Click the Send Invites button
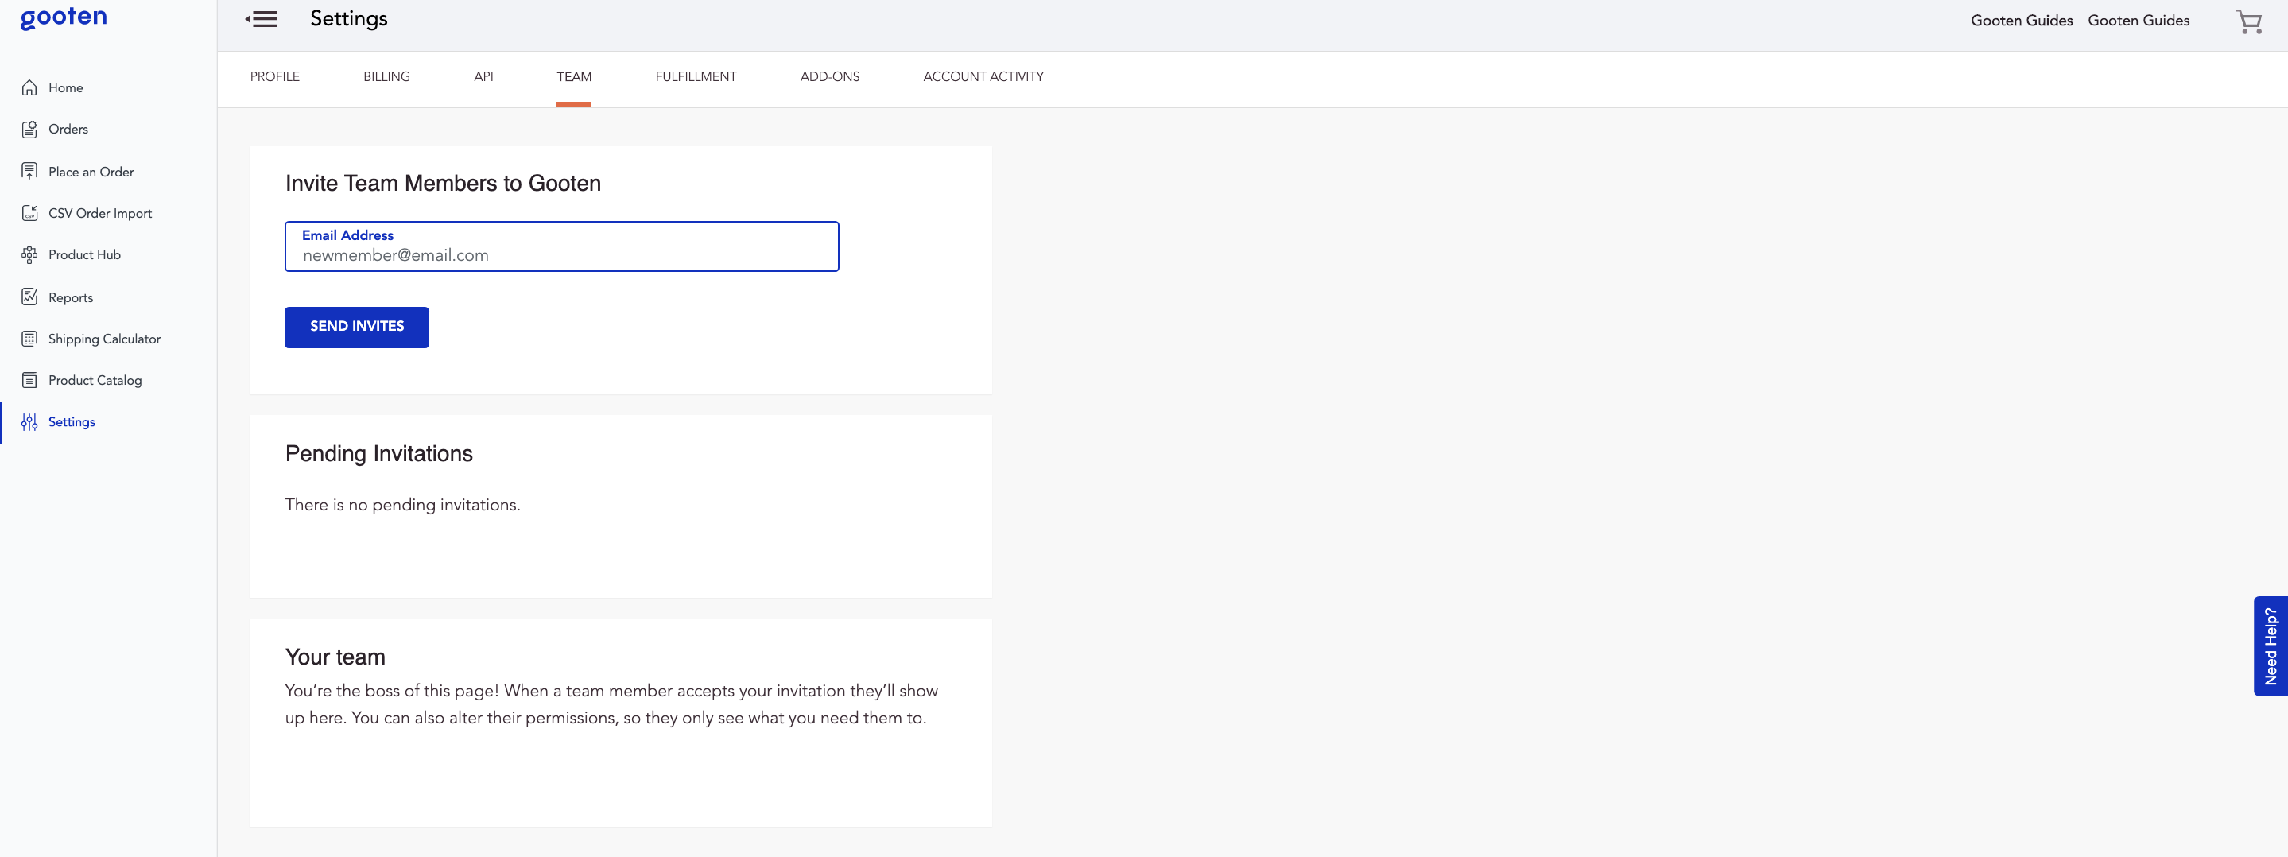Screen dimensions: 2288x857 pos(356,327)
